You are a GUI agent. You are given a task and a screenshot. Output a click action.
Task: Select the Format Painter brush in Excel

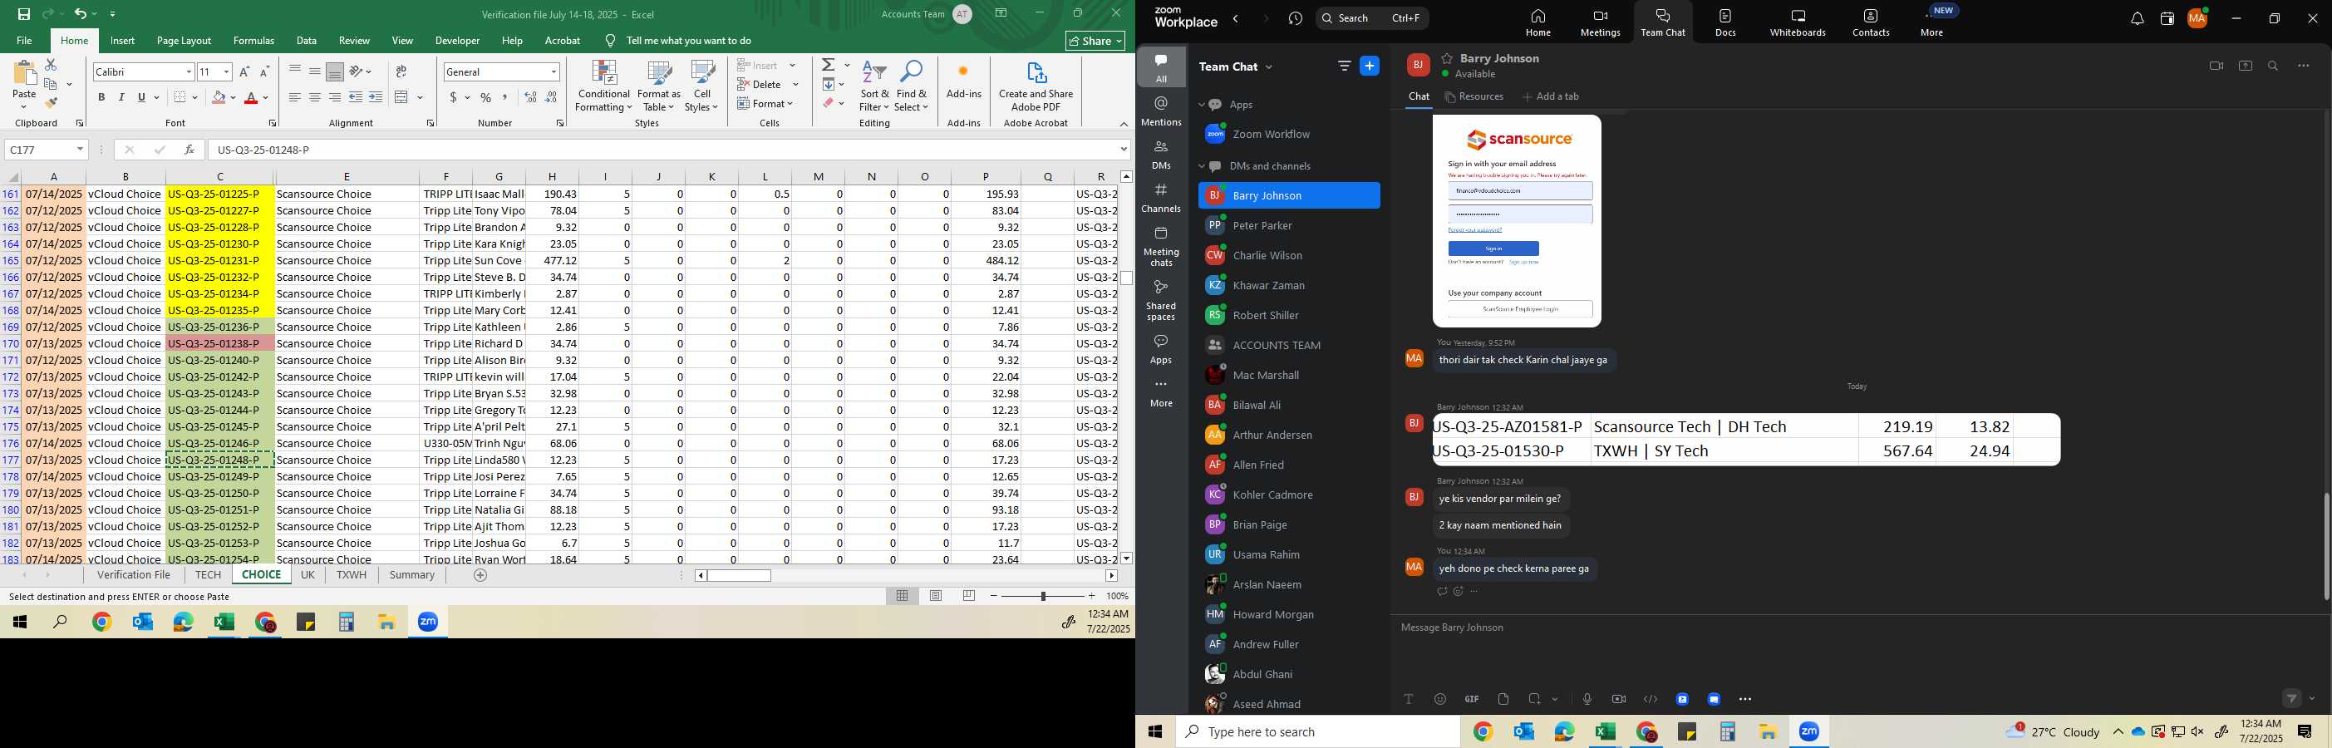coord(51,103)
